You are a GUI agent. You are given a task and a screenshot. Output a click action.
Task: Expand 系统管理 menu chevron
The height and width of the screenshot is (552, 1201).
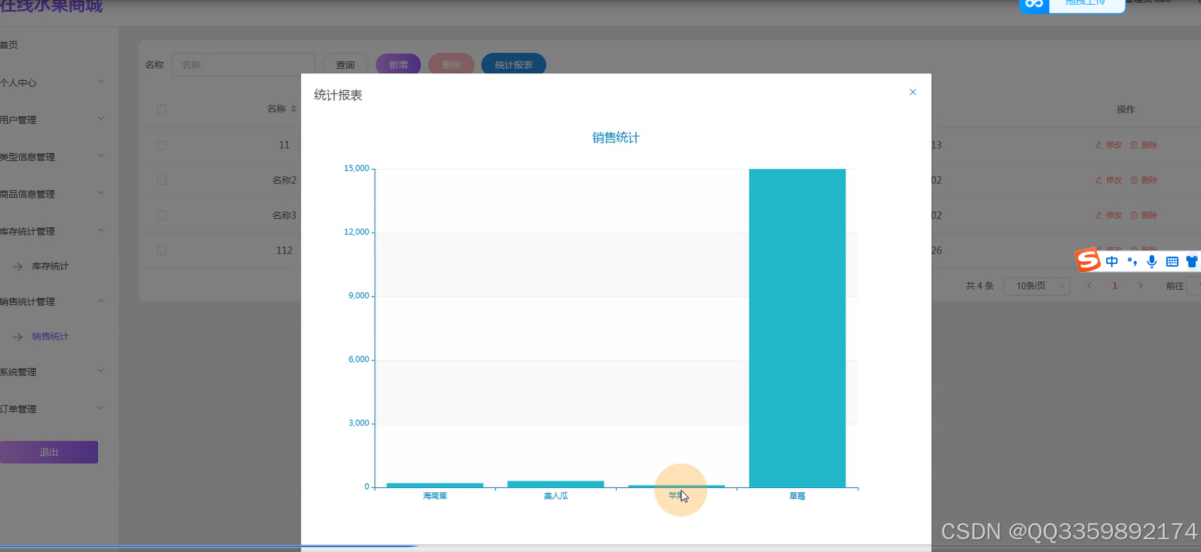(x=101, y=371)
